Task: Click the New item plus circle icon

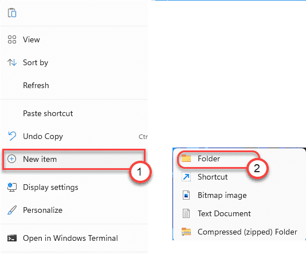Action: pyautogui.click(x=11, y=159)
